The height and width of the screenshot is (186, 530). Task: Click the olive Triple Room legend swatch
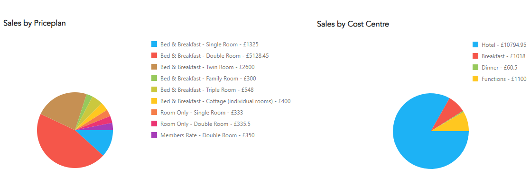point(155,89)
